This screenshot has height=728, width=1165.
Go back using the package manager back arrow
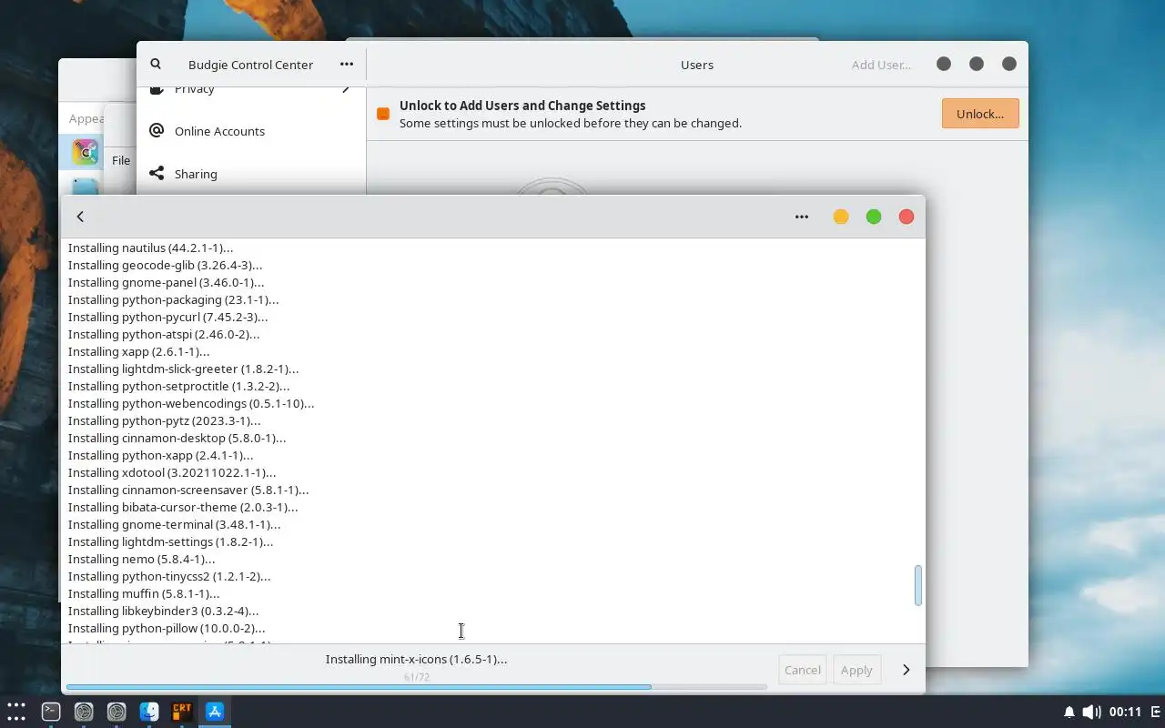coord(80,217)
